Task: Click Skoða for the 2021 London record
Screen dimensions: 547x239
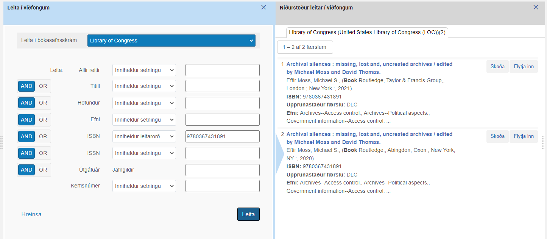Action: [497, 66]
